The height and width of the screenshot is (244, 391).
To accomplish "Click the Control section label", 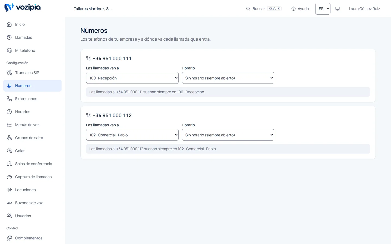I will [12, 228].
